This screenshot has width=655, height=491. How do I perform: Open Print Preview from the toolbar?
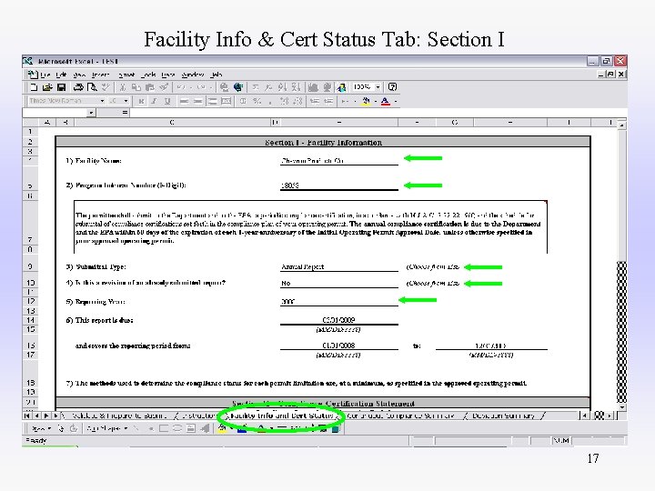(x=92, y=87)
